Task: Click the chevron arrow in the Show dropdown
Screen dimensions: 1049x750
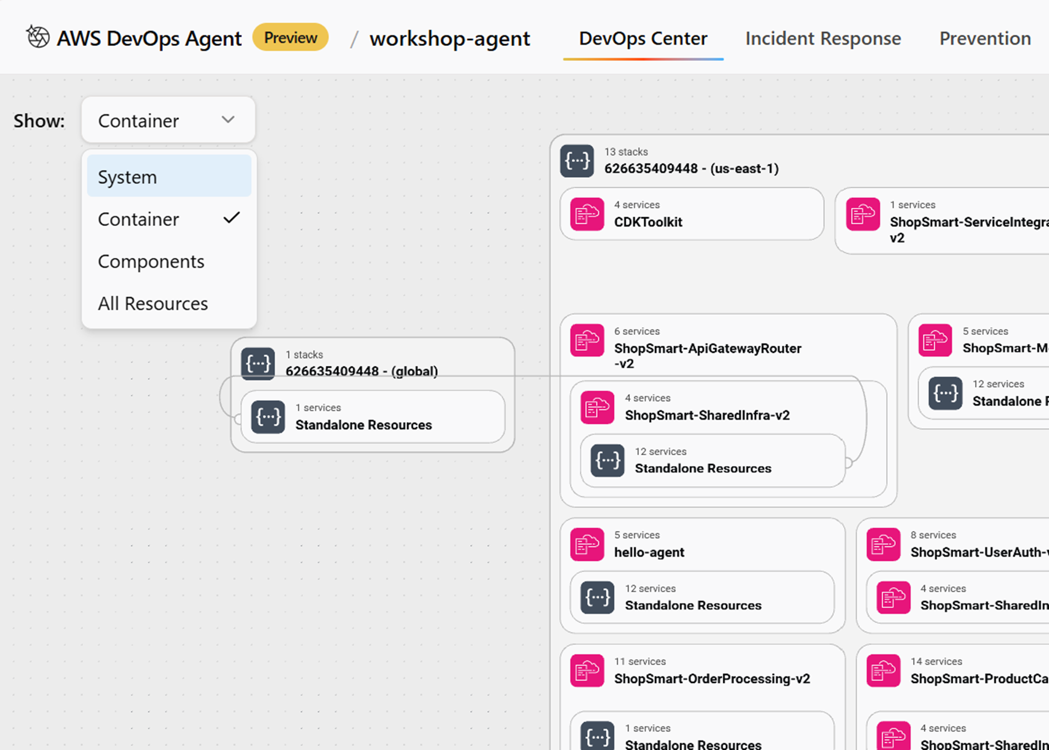Action: pos(228,120)
